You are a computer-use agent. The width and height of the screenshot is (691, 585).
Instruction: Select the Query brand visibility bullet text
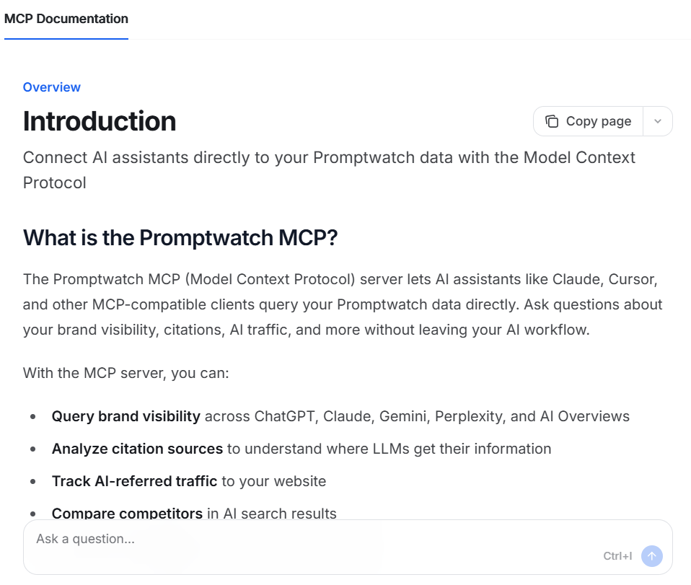pos(126,416)
